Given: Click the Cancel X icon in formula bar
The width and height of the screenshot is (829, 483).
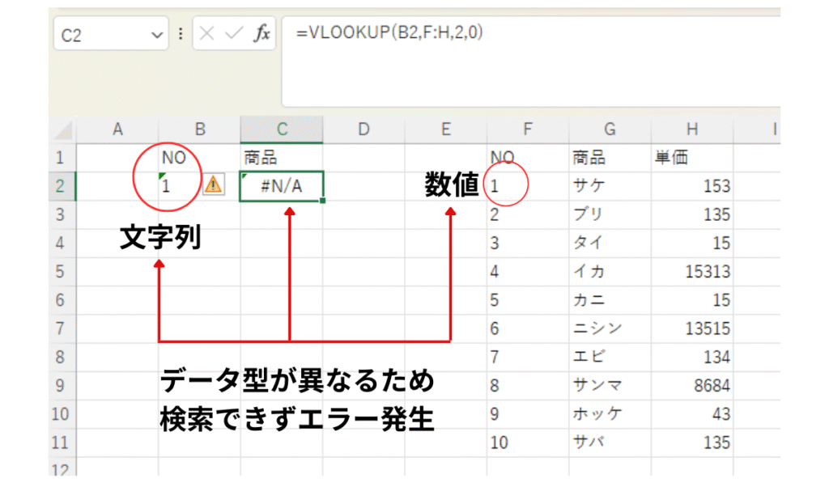Looking at the screenshot, I should 208,35.
